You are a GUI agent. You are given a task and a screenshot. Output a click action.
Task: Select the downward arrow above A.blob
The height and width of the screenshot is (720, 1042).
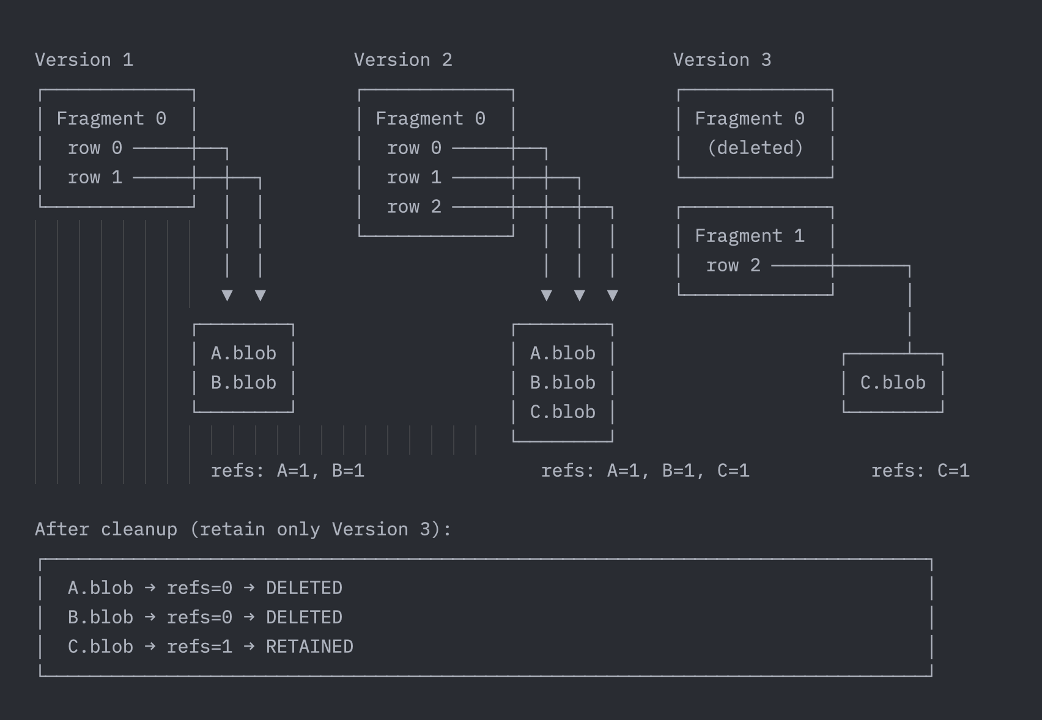pos(227,295)
